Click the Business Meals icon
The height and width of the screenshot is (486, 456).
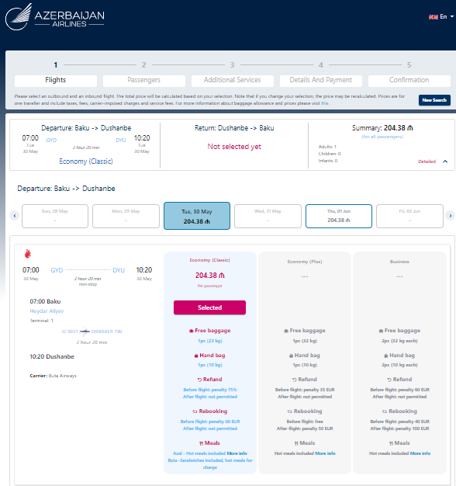pyautogui.click(x=392, y=443)
